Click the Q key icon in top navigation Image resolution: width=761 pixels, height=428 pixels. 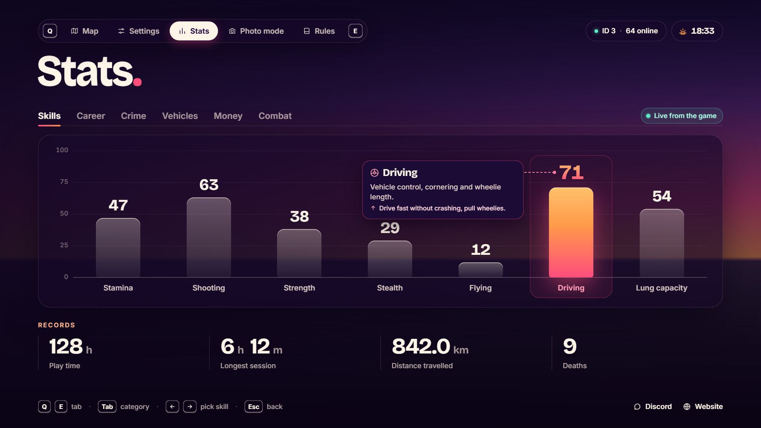[x=50, y=31]
